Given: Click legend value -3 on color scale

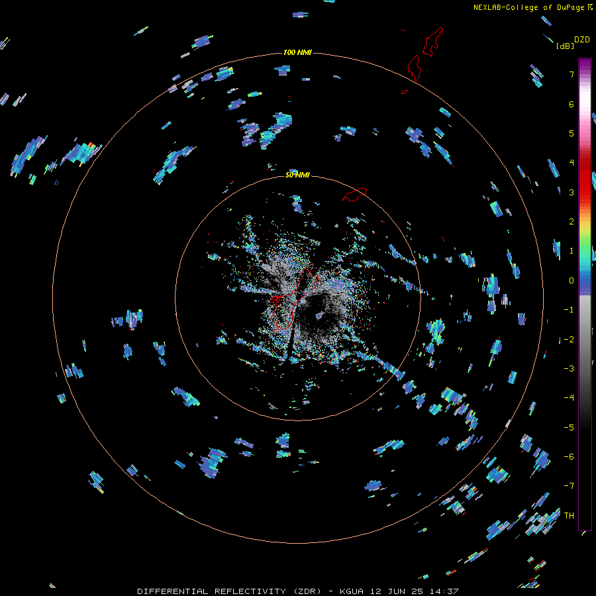Looking at the screenshot, I should (569, 369).
